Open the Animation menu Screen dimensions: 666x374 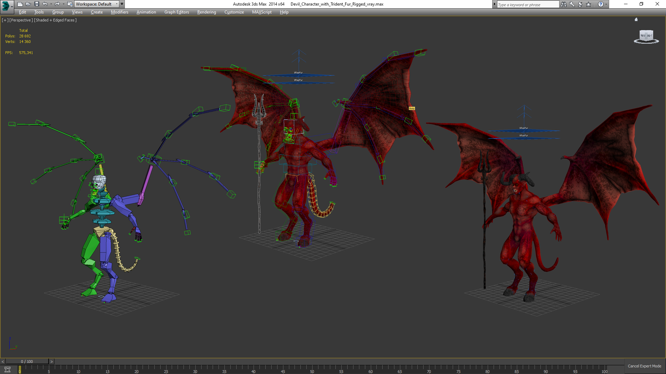tap(146, 12)
